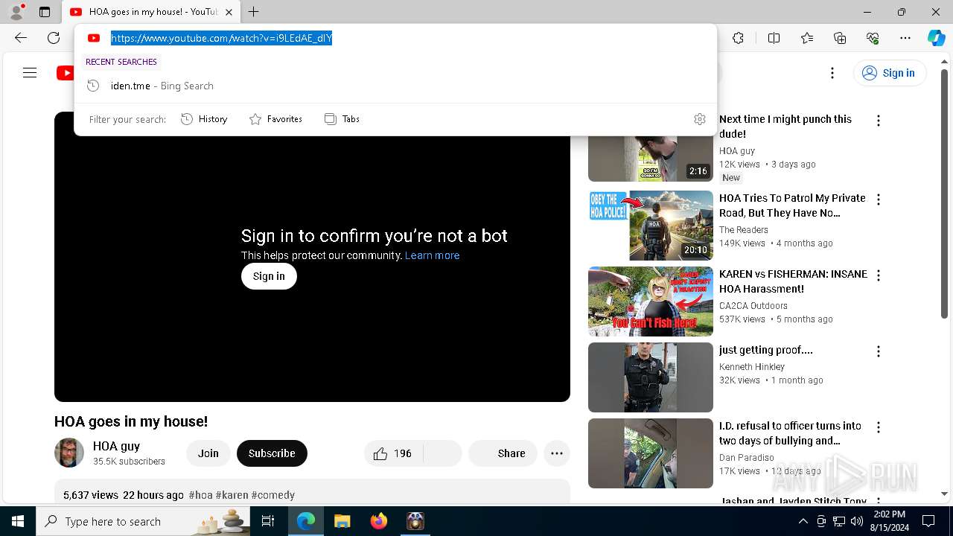Go back with the browser back arrow

tap(21, 38)
